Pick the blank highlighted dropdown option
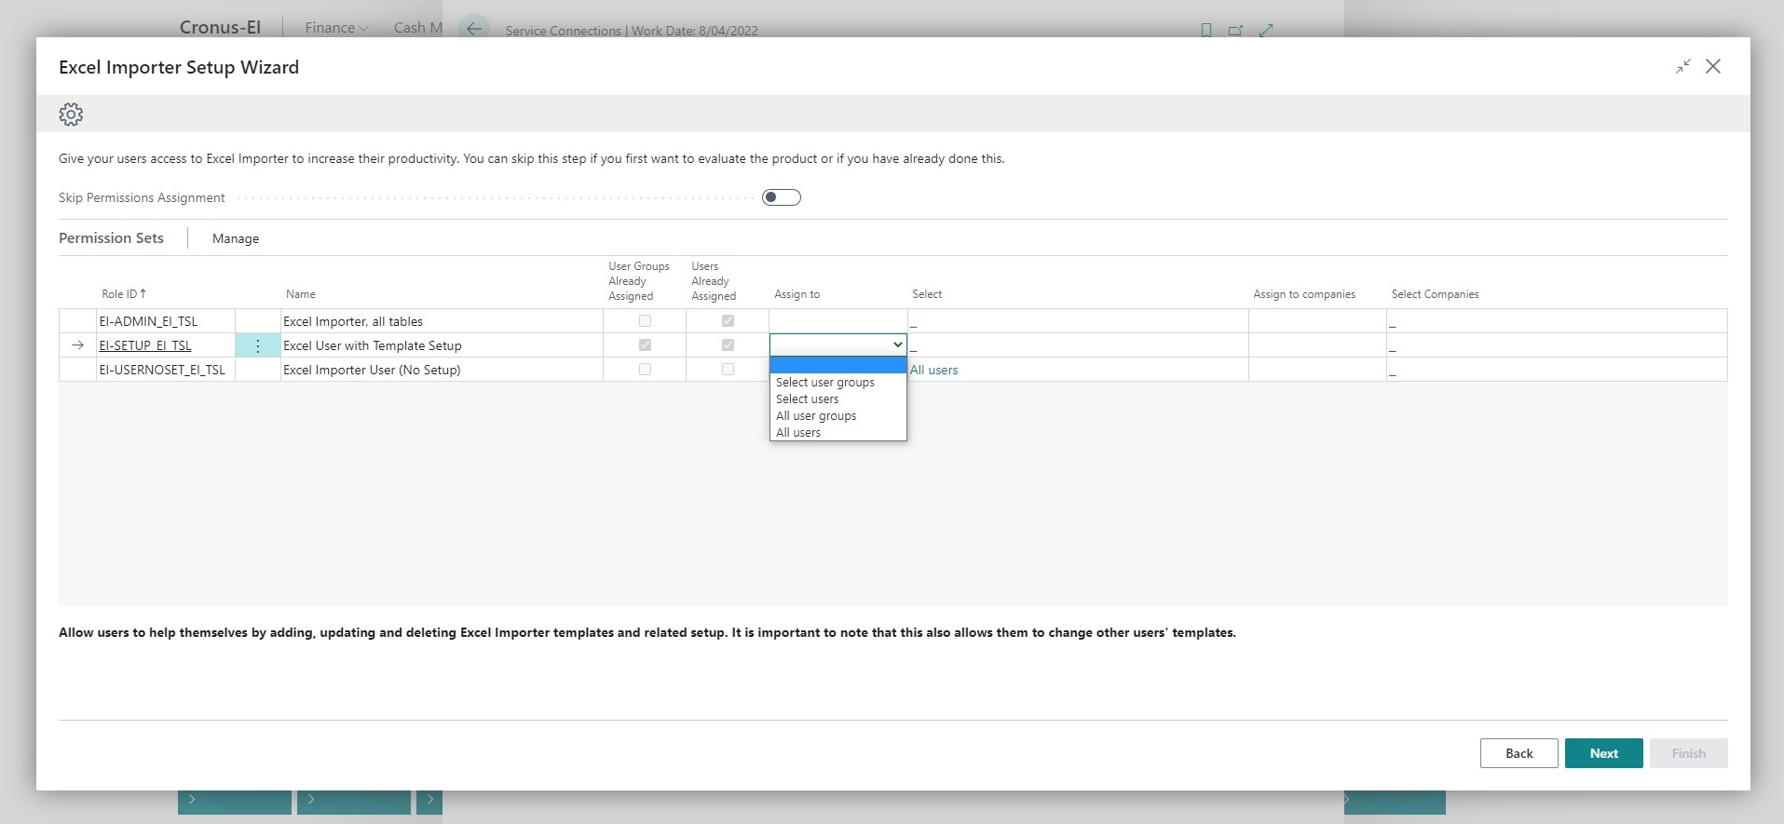 coord(838,366)
